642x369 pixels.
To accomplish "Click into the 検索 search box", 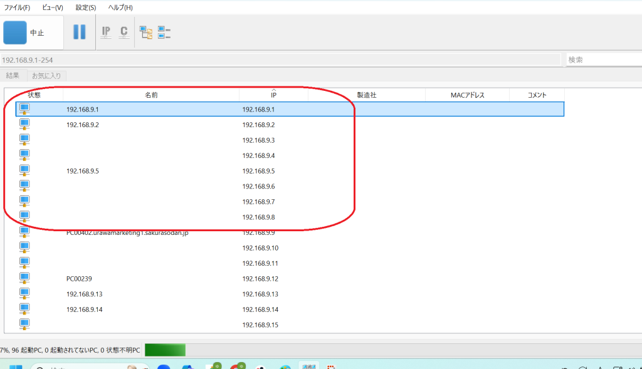I will (603, 60).
